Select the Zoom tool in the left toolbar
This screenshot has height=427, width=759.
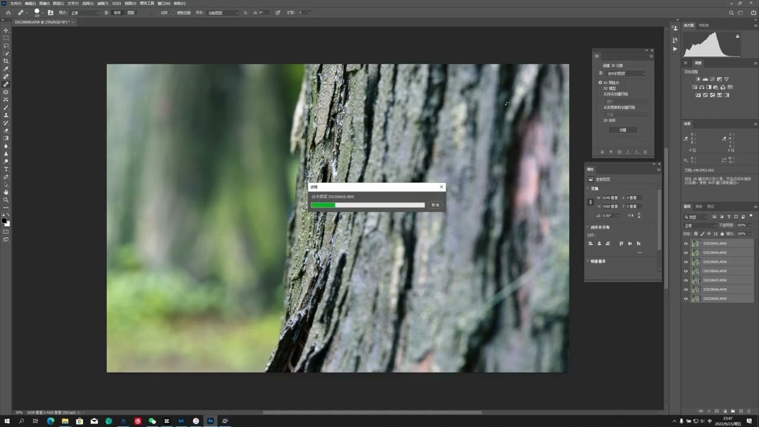point(6,200)
